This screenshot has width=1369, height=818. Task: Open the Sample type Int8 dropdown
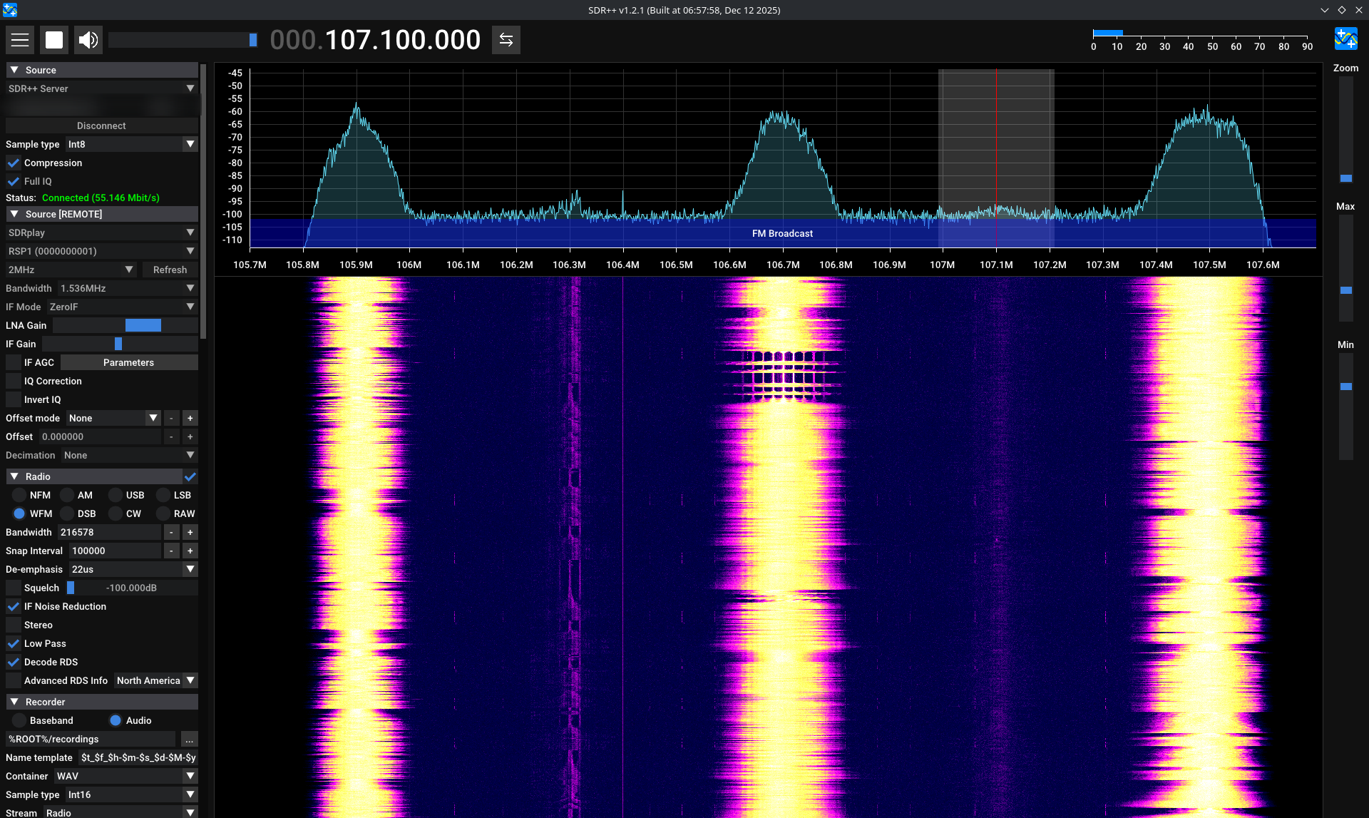point(131,145)
